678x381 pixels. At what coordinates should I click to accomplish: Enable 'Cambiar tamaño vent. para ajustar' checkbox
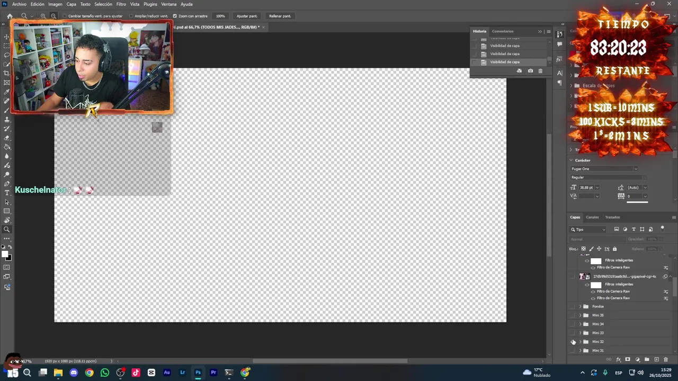[65, 16]
